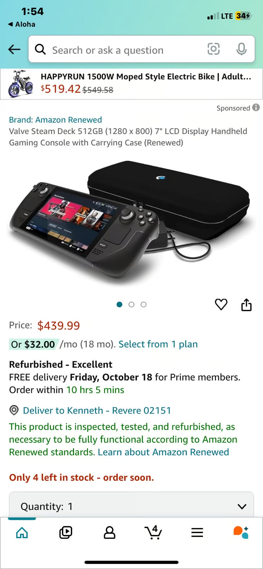Return to Aloha app in status bar
The width and height of the screenshot is (263, 569).
22,24
